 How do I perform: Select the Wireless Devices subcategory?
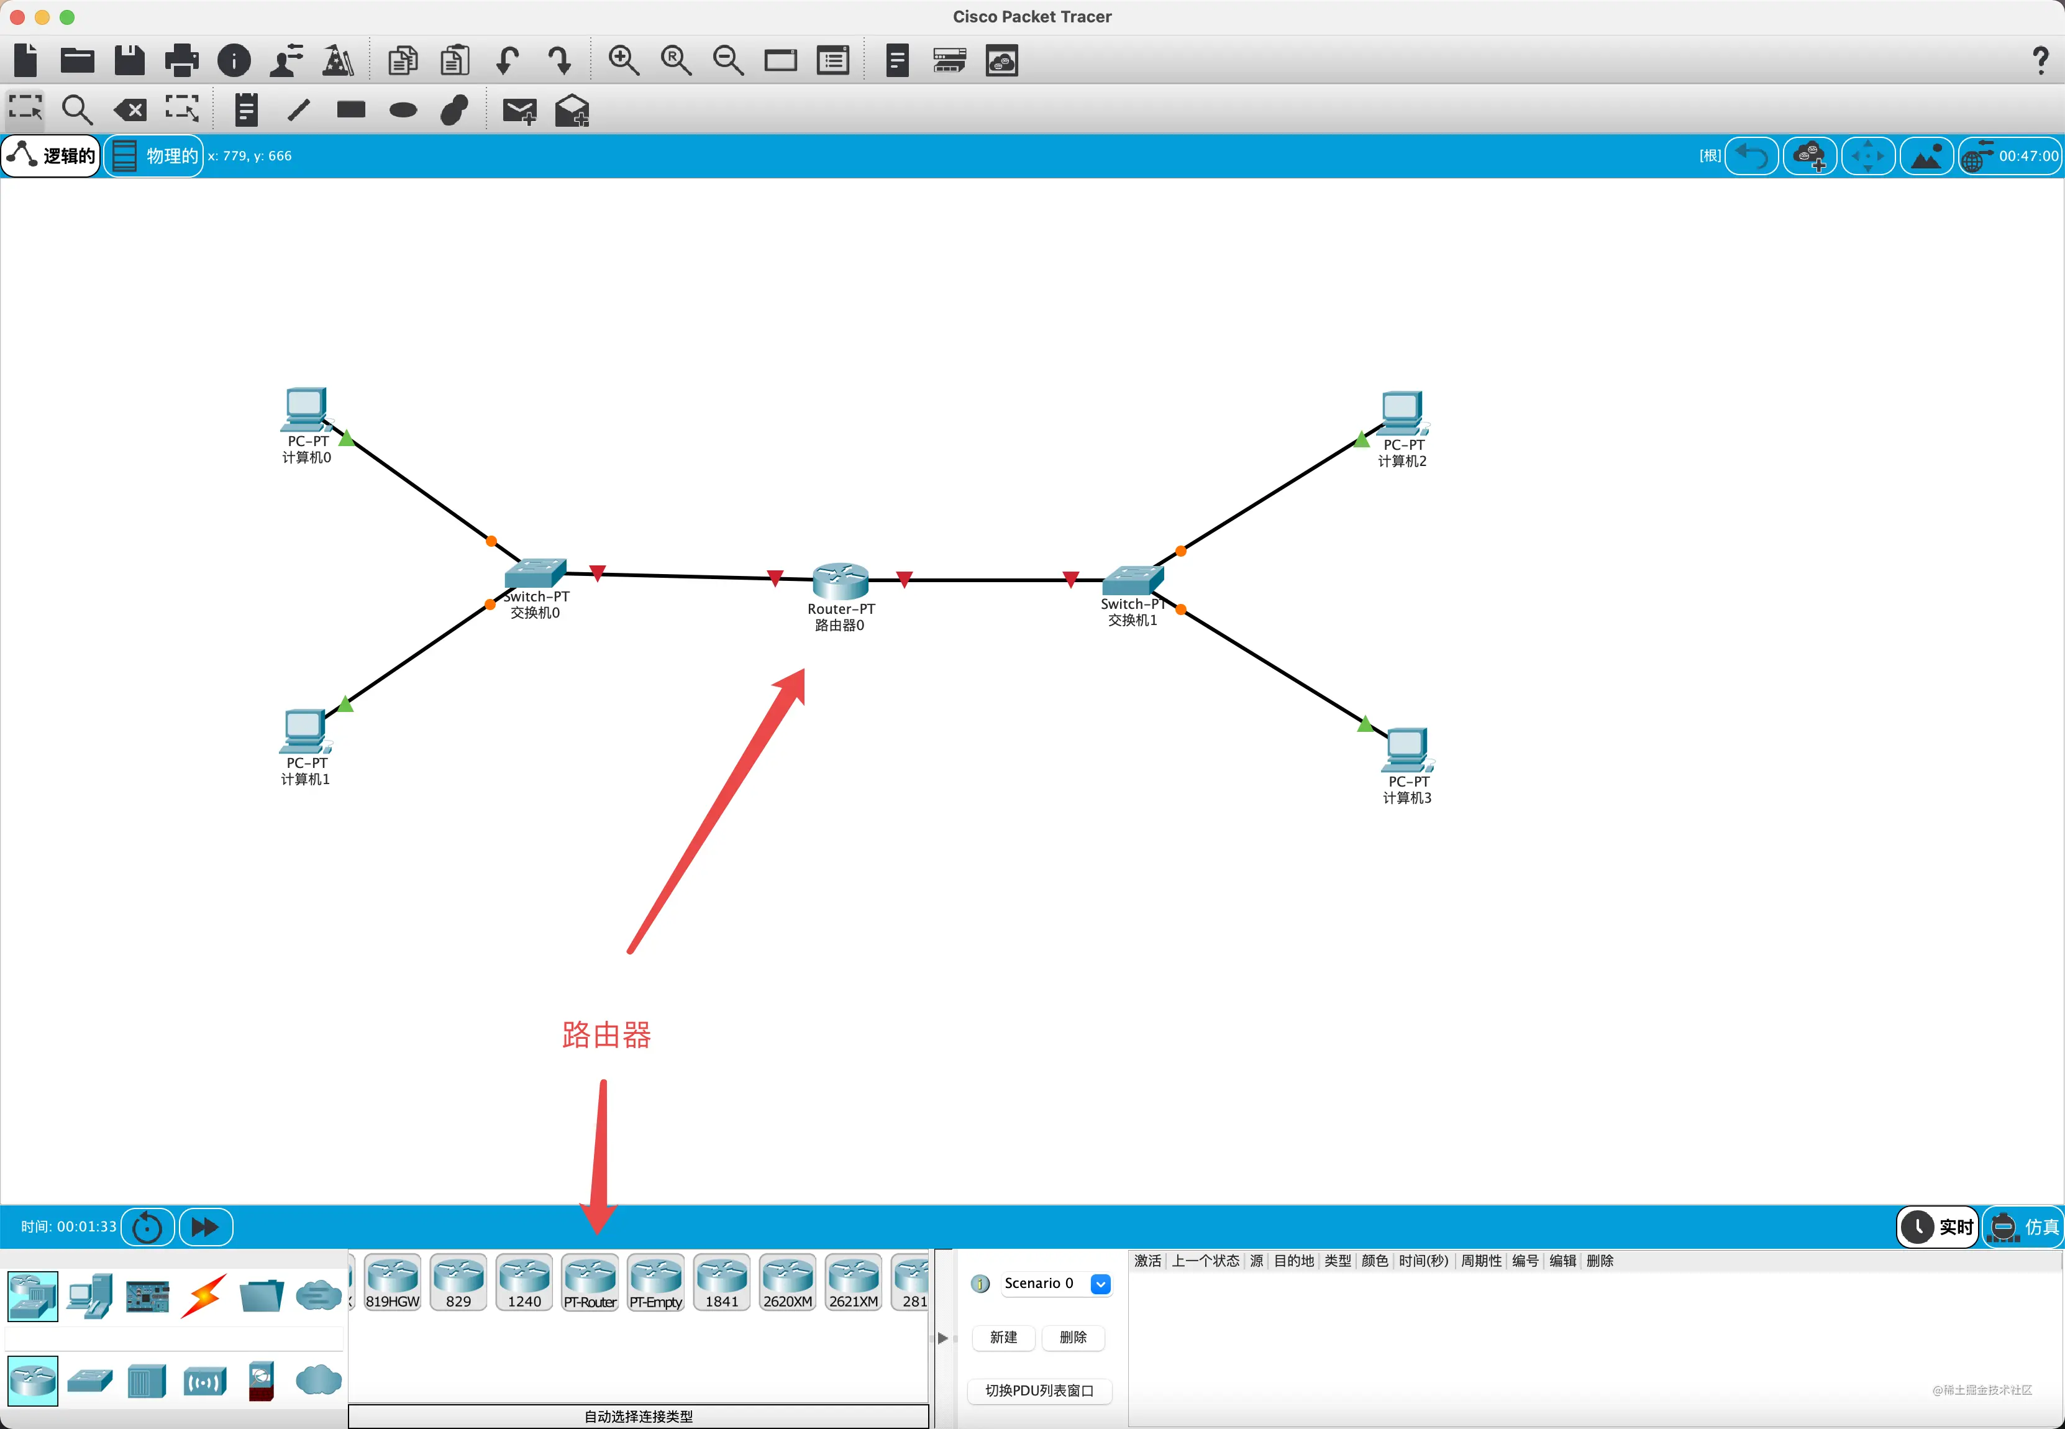click(x=204, y=1382)
